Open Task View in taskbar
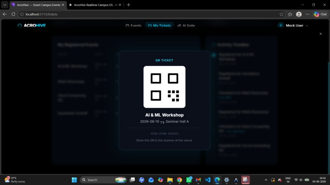This screenshot has height=185, width=330. click(x=132, y=180)
